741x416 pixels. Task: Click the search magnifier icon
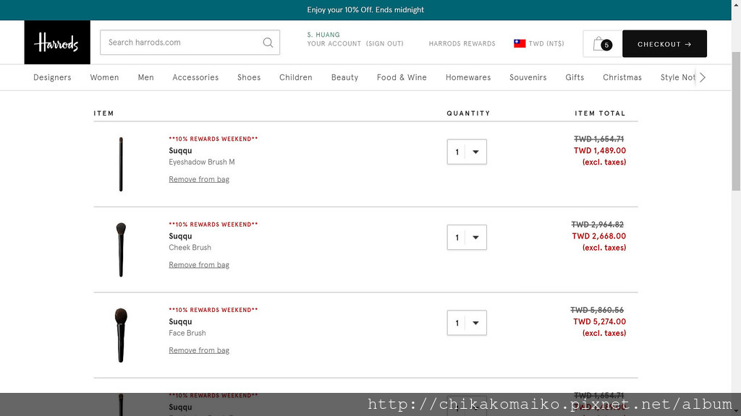[268, 43]
